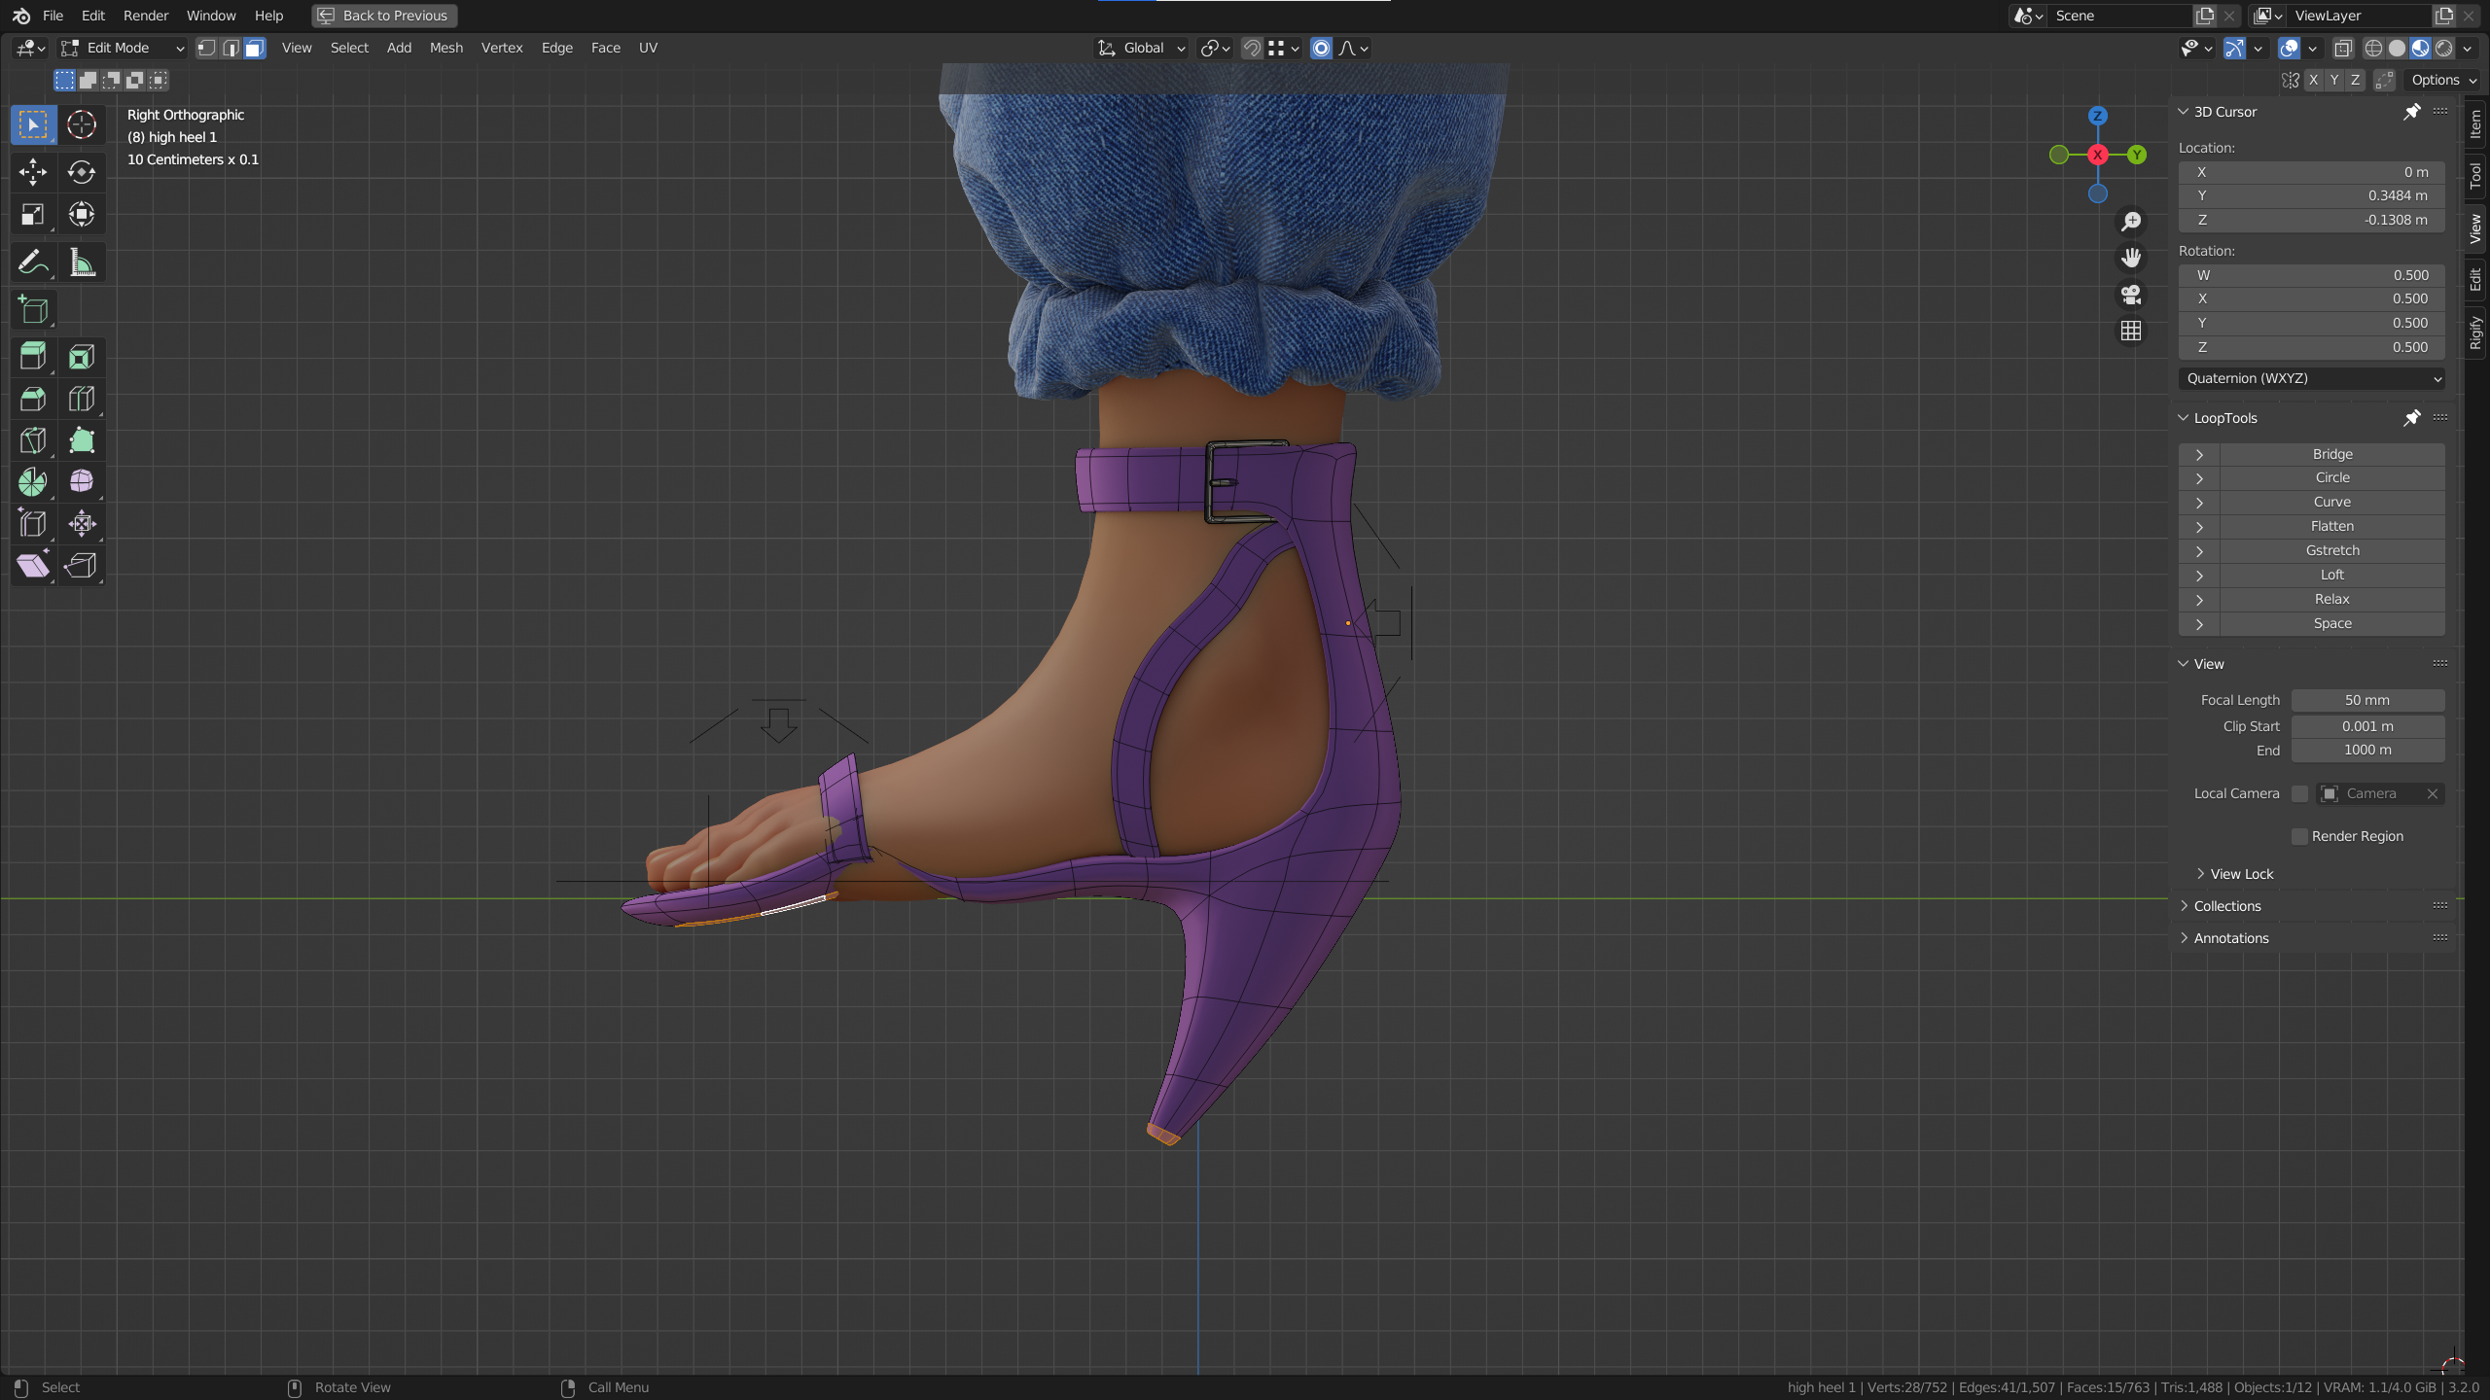Click LoopTools Bridge button

pyautogui.click(x=2331, y=454)
